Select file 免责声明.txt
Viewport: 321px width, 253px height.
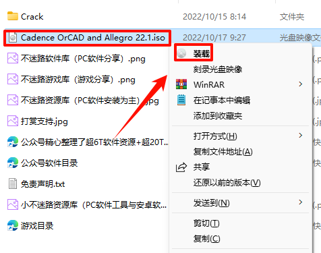pyautogui.click(x=42, y=184)
